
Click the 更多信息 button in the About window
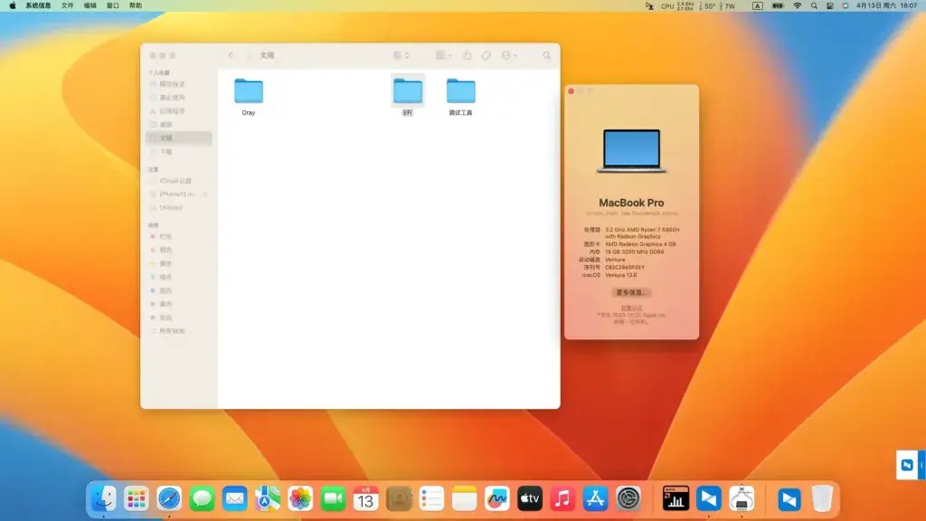(x=631, y=292)
